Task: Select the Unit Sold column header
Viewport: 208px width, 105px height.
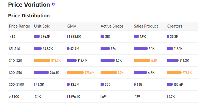Action: point(42,26)
